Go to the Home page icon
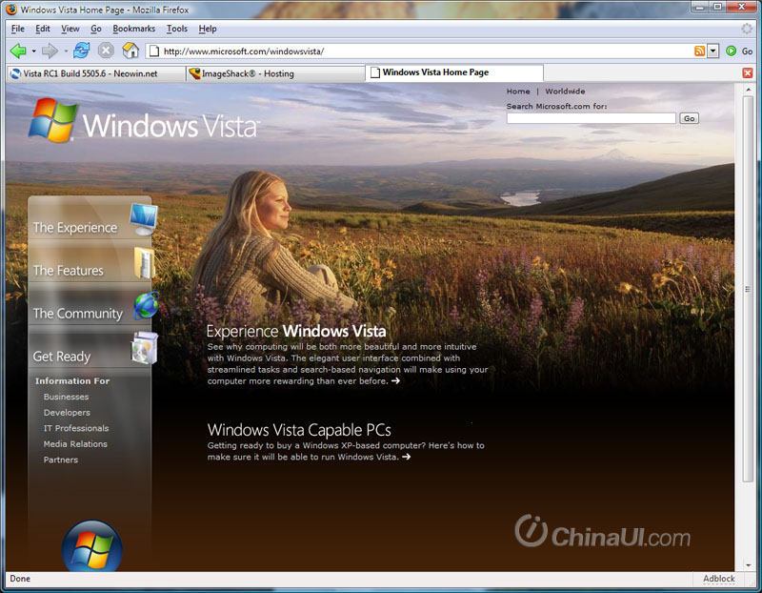This screenshot has width=762, height=593. pos(130,51)
